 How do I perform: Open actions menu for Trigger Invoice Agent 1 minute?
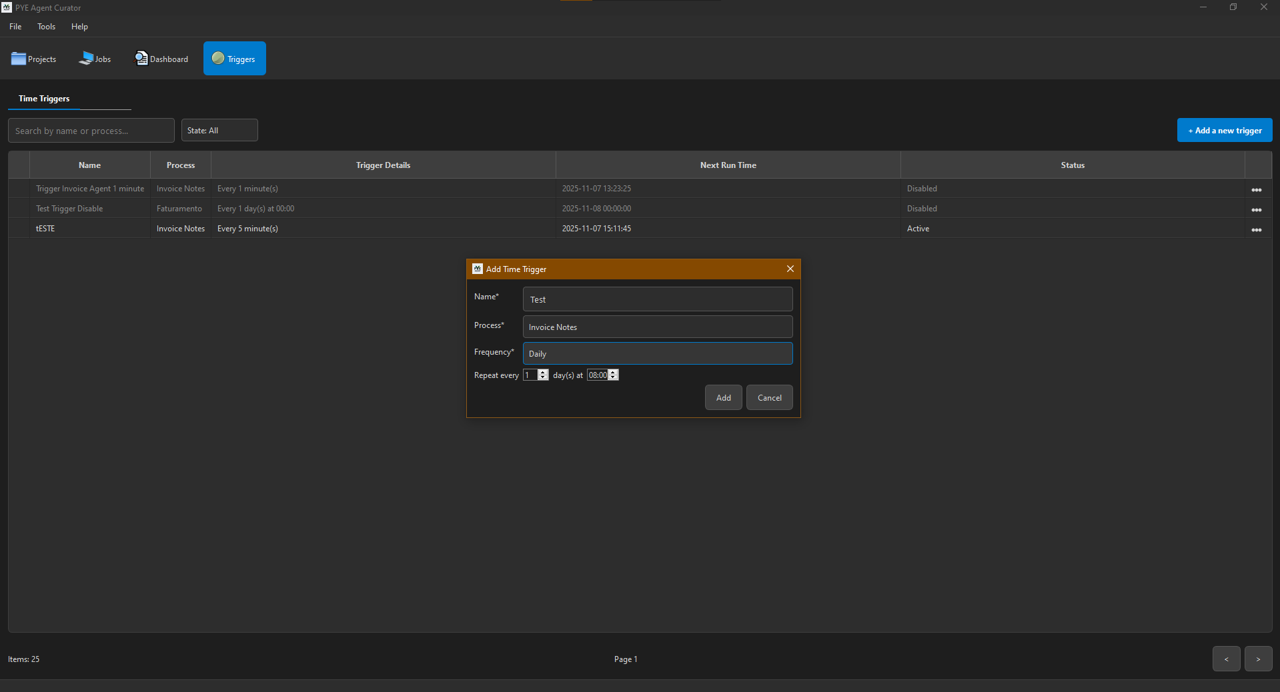(1257, 189)
